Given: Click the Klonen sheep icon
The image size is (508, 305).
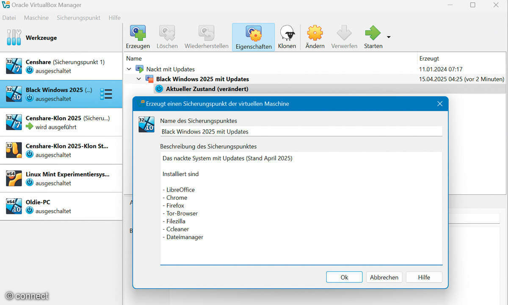Looking at the screenshot, I should [x=287, y=33].
